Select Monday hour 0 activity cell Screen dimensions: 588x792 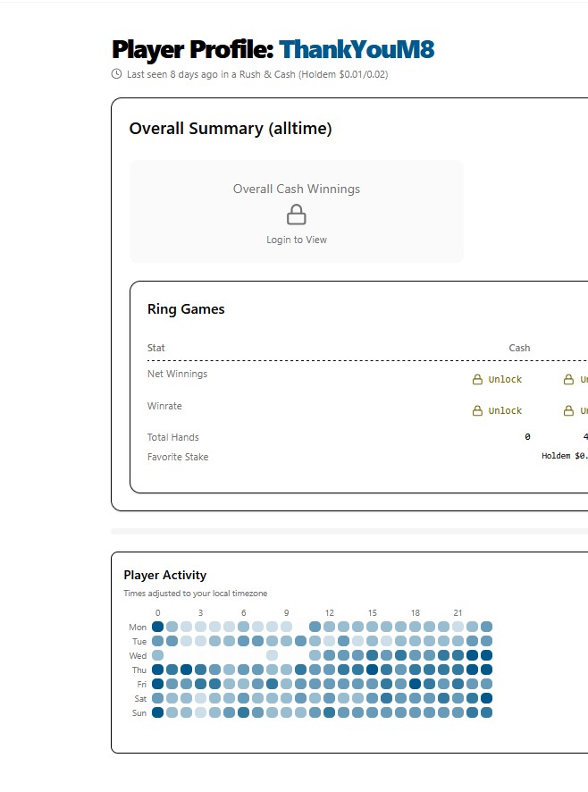pos(157,627)
